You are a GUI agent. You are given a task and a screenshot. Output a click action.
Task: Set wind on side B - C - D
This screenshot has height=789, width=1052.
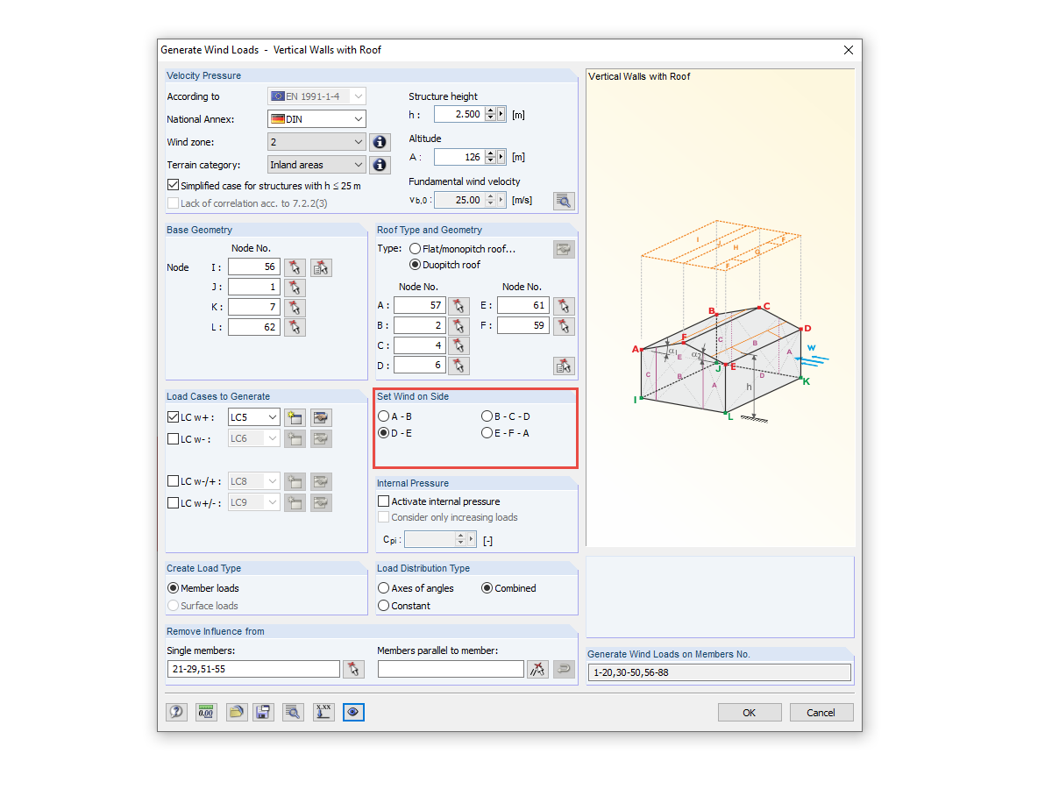tap(487, 416)
